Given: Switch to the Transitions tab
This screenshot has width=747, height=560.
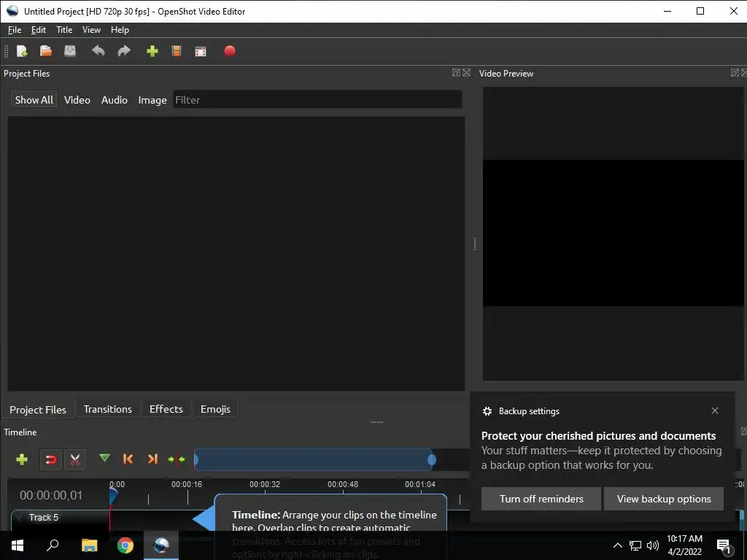Looking at the screenshot, I should point(108,409).
